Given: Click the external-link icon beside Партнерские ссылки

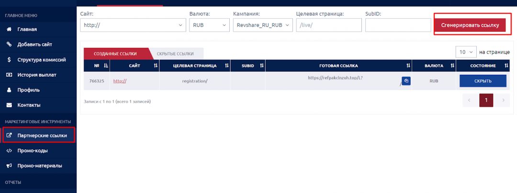Looking at the screenshot, I should point(9,135).
